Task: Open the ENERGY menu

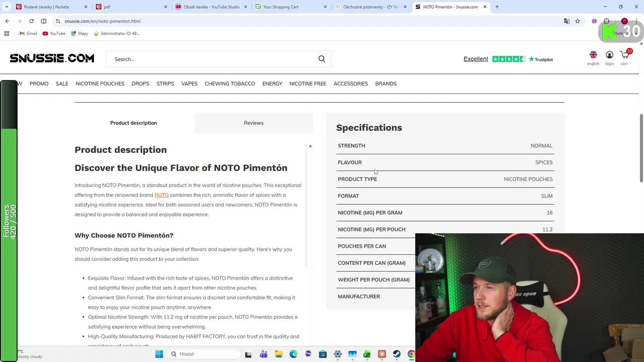Action: [x=272, y=83]
